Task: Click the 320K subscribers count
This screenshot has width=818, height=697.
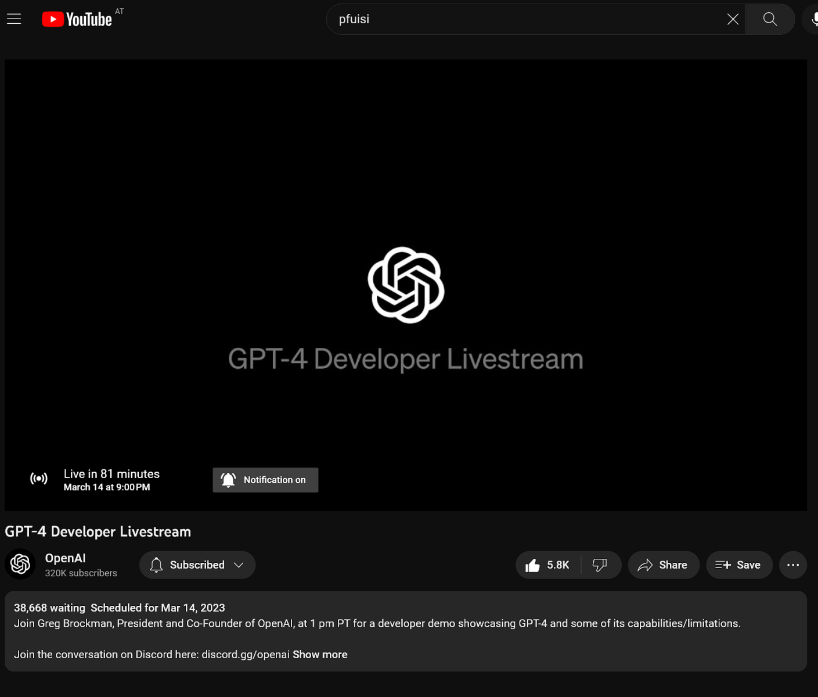Action: 81,573
